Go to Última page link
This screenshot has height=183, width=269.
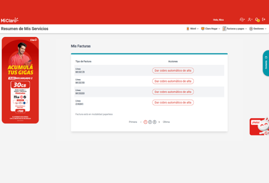pyautogui.click(x=166, y=122)
